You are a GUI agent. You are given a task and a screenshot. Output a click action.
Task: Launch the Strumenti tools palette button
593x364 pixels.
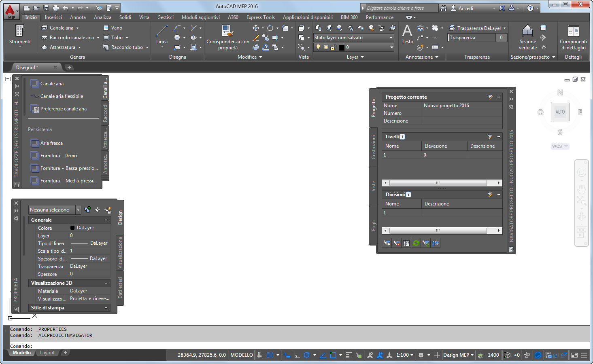(x=20, y=36)
